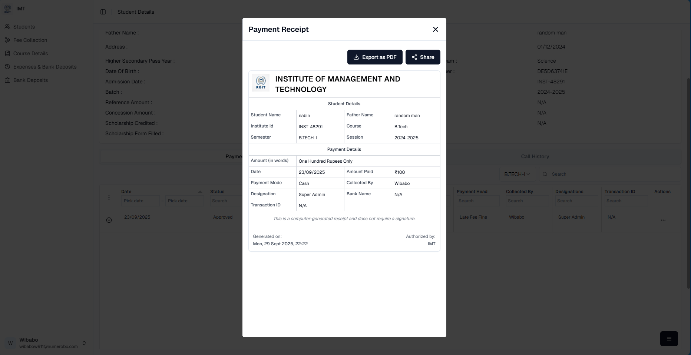This screenshot has width=691, height=355.
Task: Click the IMT logo in sidebar
Action: [x=7, y=9]
